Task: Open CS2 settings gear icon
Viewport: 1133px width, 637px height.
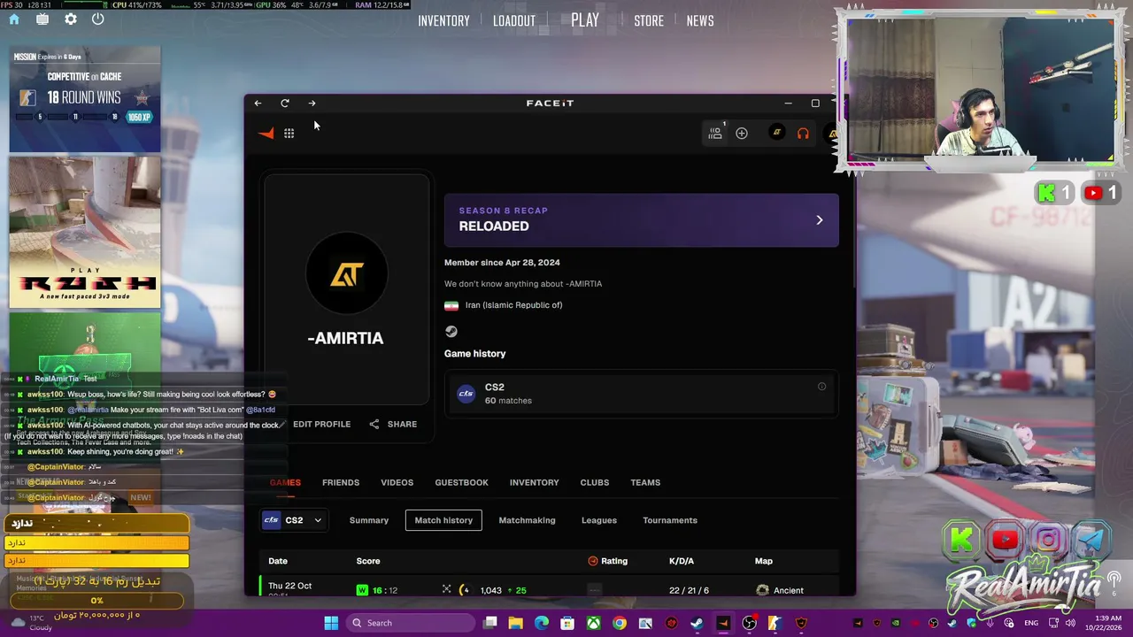Action: [x=71, y=19]
